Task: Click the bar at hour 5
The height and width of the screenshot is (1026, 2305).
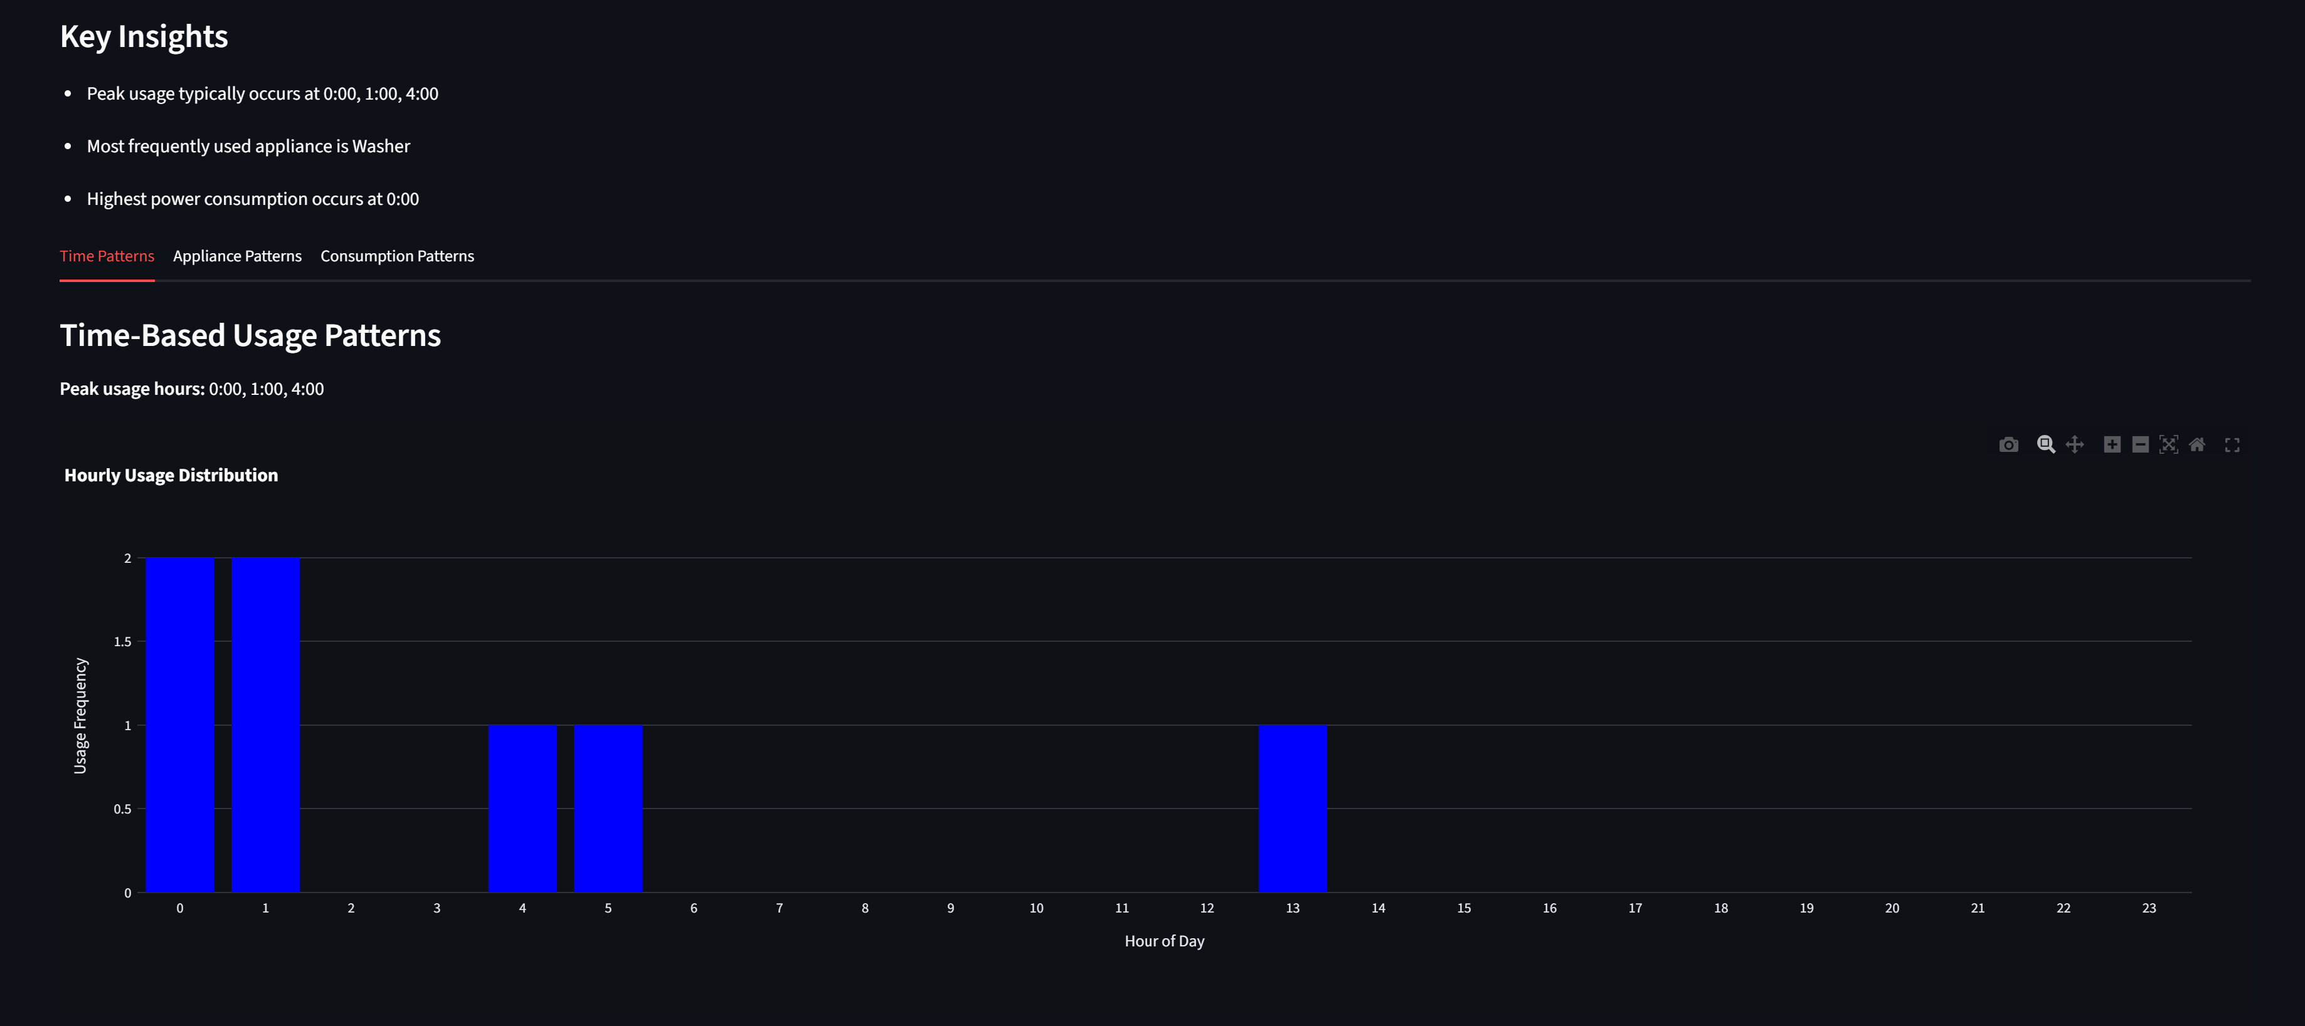Action: [608, 809]
